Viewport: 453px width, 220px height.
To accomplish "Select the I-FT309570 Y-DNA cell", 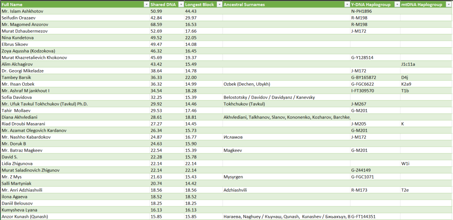I will (x=364, y=91).
